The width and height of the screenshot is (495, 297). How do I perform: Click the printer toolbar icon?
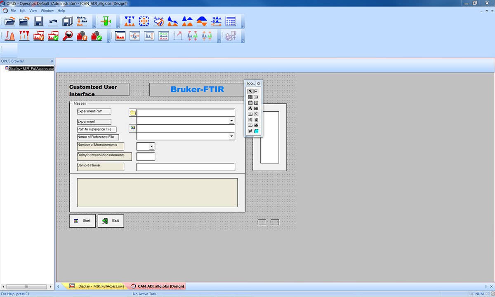tap(231, 36)
